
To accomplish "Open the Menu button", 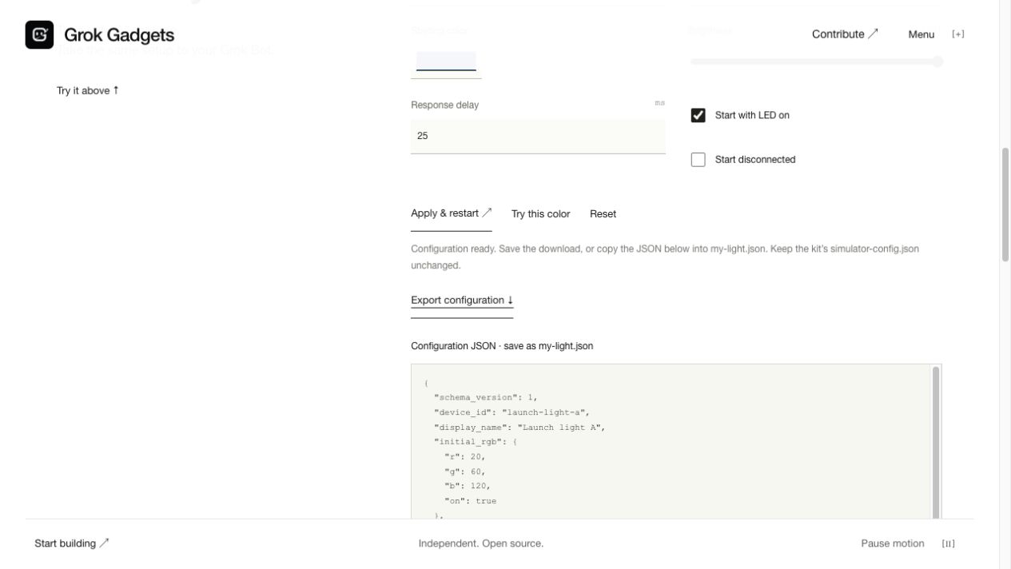I will [921, 34].
